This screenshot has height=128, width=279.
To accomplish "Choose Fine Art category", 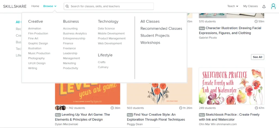I will click(33, 38).
